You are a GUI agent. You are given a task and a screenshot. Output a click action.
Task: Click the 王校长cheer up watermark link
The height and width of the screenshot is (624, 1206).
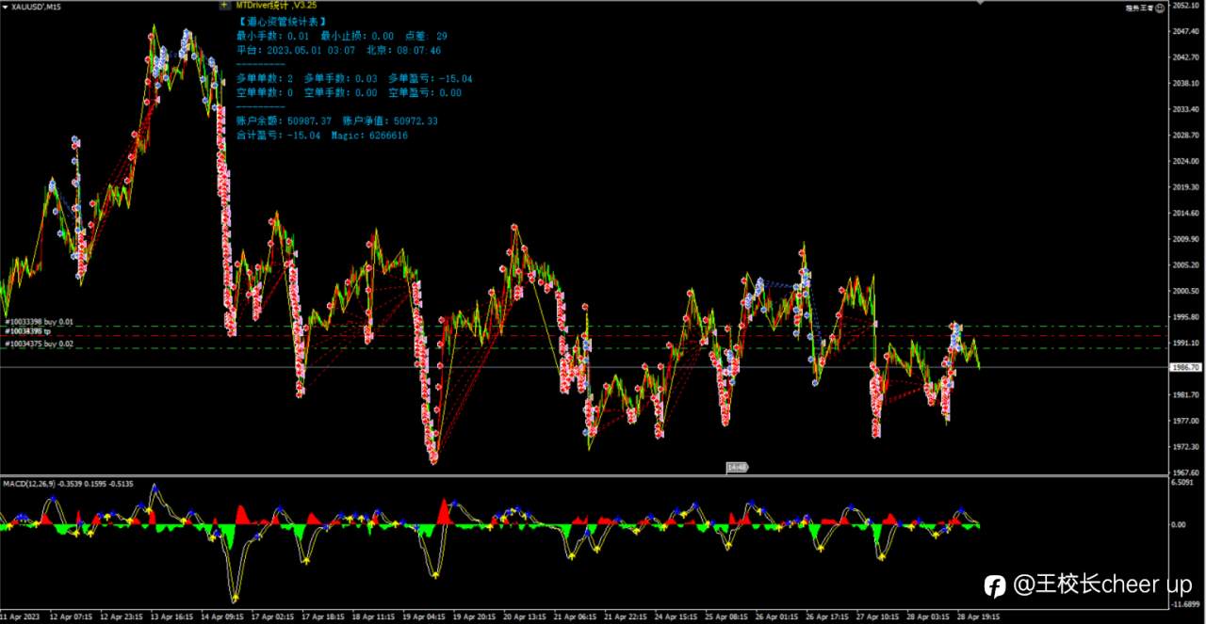[x=1102, y=585]
